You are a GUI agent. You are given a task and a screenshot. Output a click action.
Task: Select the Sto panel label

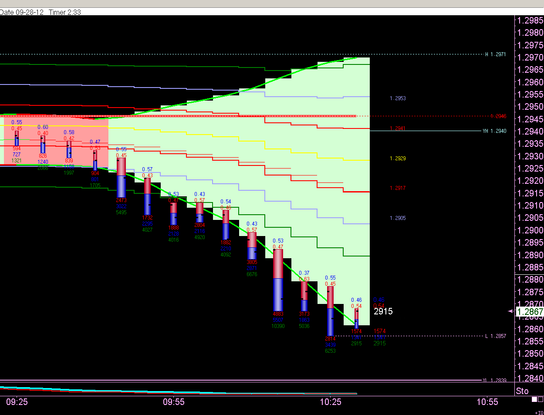[x=522, y=391]
